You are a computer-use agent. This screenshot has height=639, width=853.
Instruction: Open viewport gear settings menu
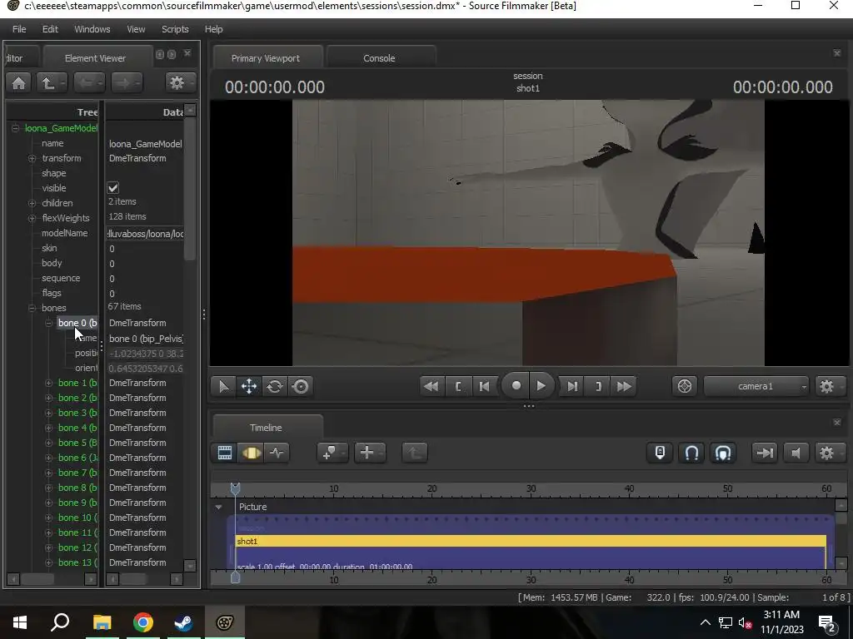point(830,386)
